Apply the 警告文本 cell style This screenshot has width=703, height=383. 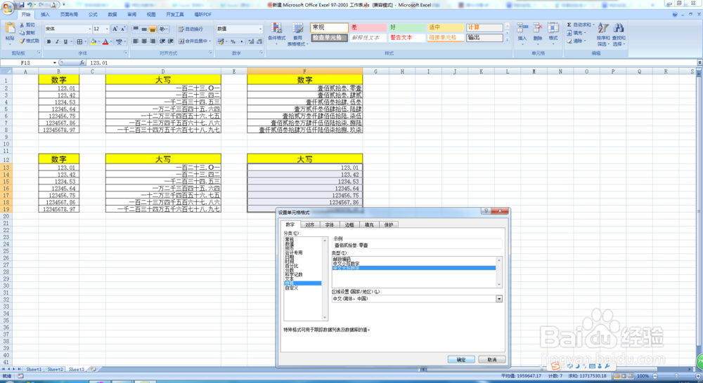point(406,38)
